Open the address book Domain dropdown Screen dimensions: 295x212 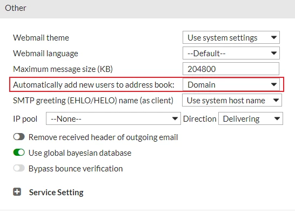tap(231, 84)
